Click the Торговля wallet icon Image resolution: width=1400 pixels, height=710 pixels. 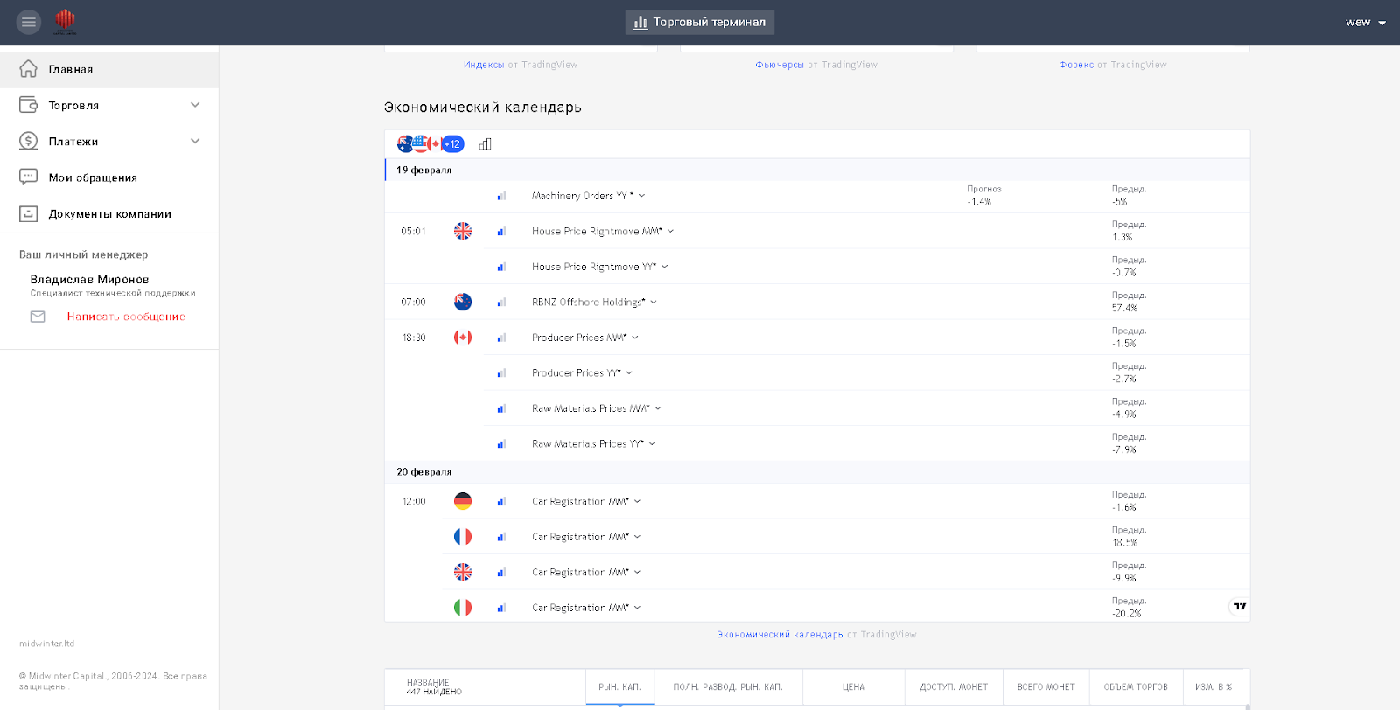pos(28,105)
